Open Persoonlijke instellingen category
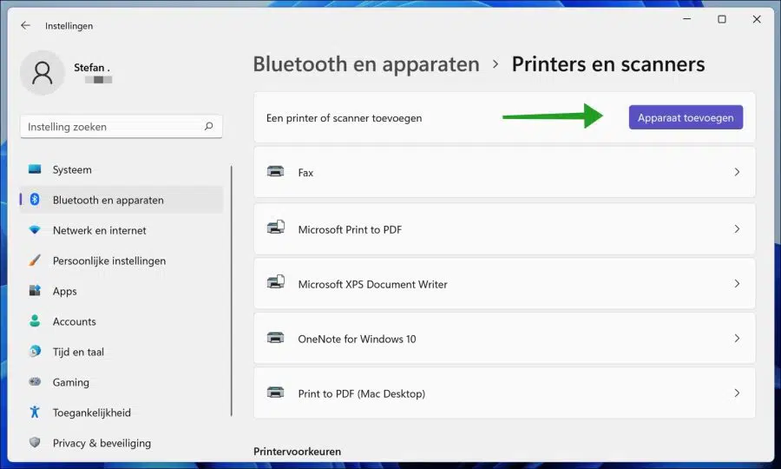Image resolution: width=781 pixels, height=469 pixels. tap(121, 261)
